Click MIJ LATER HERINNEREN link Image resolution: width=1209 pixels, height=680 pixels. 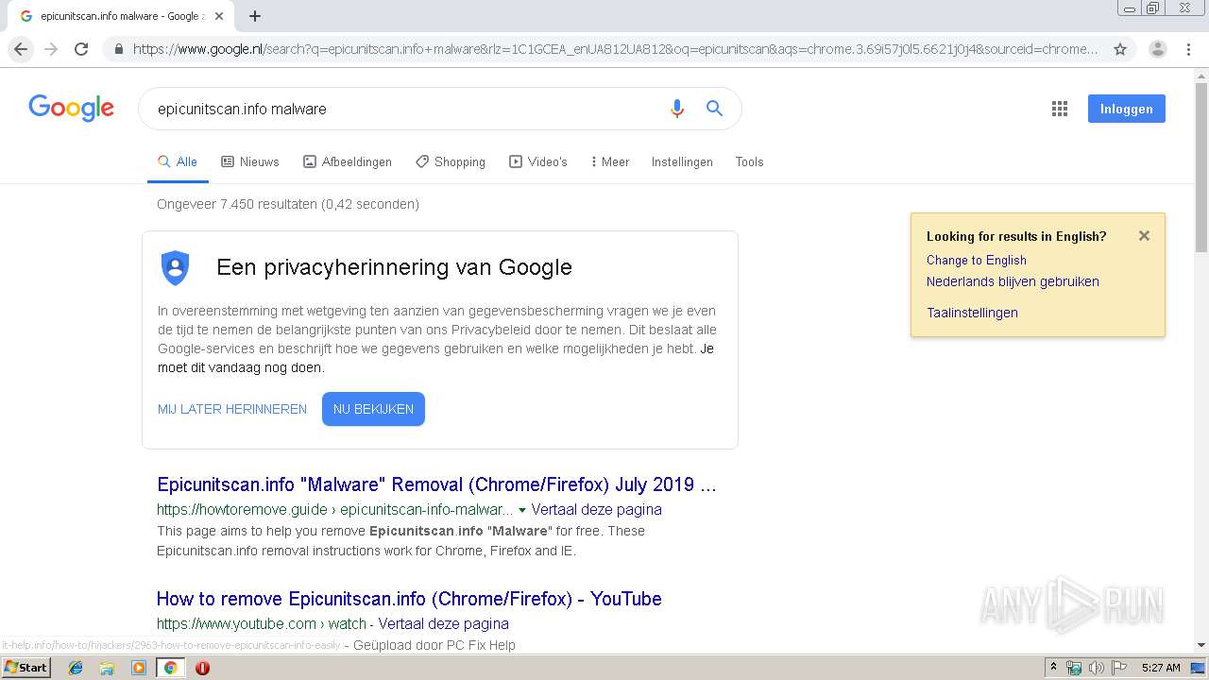pos(232,409)
